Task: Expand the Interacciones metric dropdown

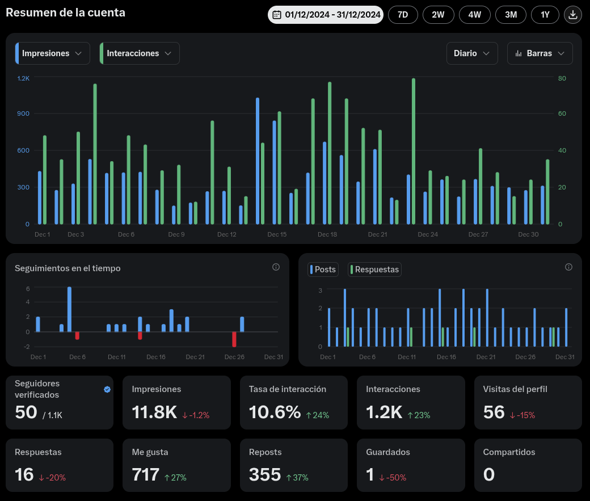Action: pyautogui.click(x=140, y=53)
